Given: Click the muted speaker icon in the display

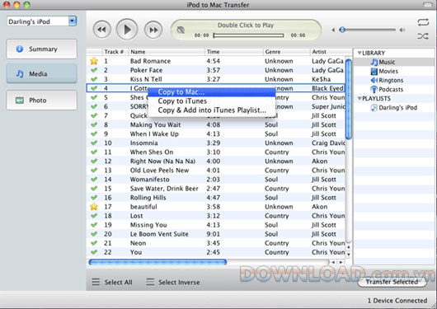Looking at the screenshot, I should [x=181, y=30].
